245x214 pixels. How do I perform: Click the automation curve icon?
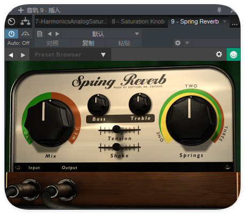click(x=25, y=34)
